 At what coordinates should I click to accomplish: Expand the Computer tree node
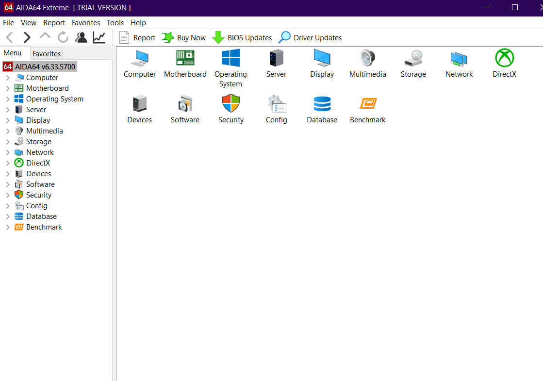coord(8,78)
